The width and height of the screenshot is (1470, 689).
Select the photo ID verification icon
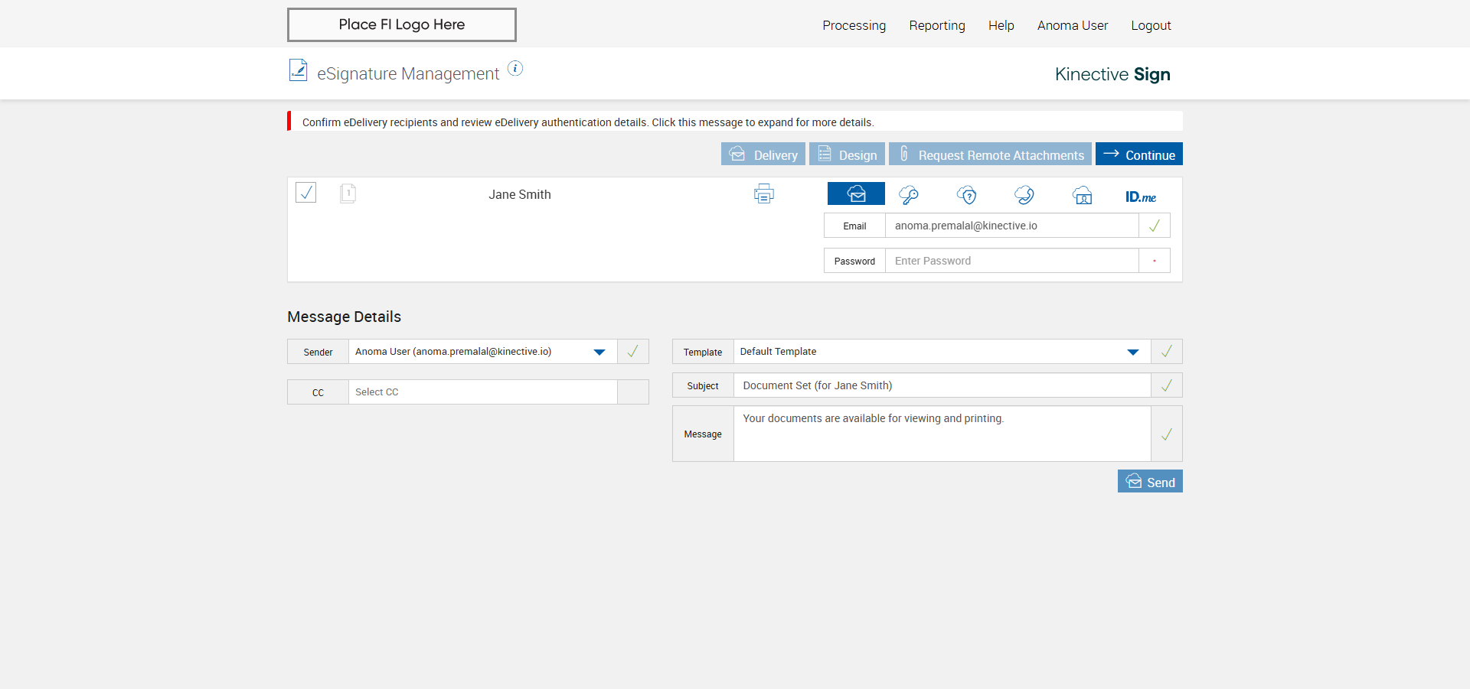point(1082,196)
